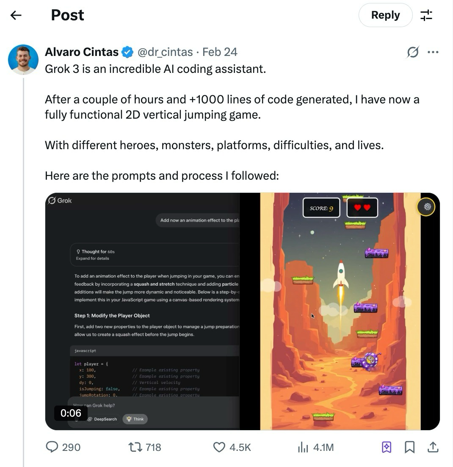
Task: Open Alvaro Cintas profile picture
Action: pos(23,60)
